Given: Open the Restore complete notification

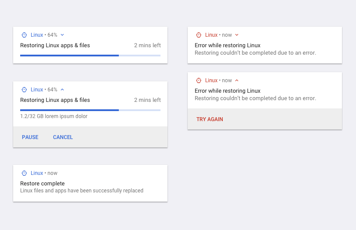Looking at the screenshot, I should pos(90,183).
